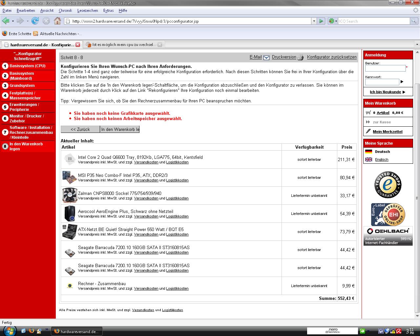Open the Lesezeichen menu
The width and height of the screenshot is (420, 336).
88,10
